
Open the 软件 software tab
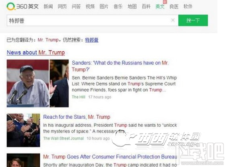[188, 6]
